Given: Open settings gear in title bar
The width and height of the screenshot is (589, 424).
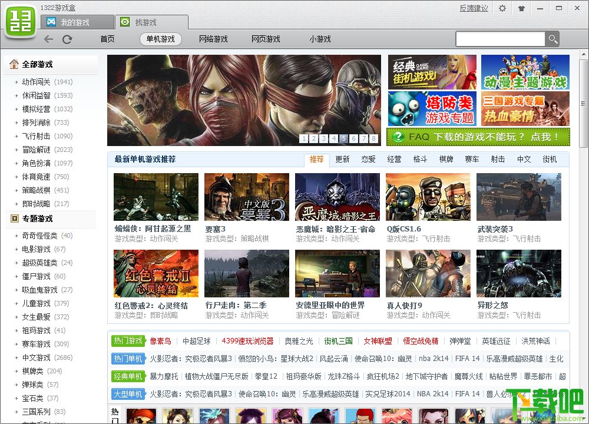Looking at the screenshot, I should coord(502,8).
